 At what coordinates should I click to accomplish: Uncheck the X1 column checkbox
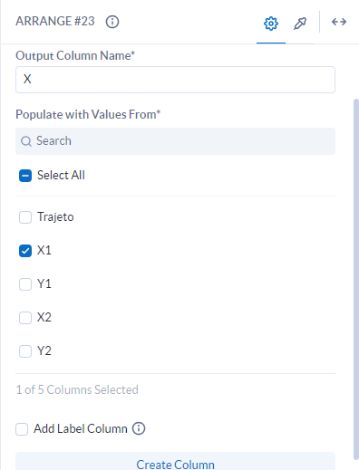coord(25,251)
